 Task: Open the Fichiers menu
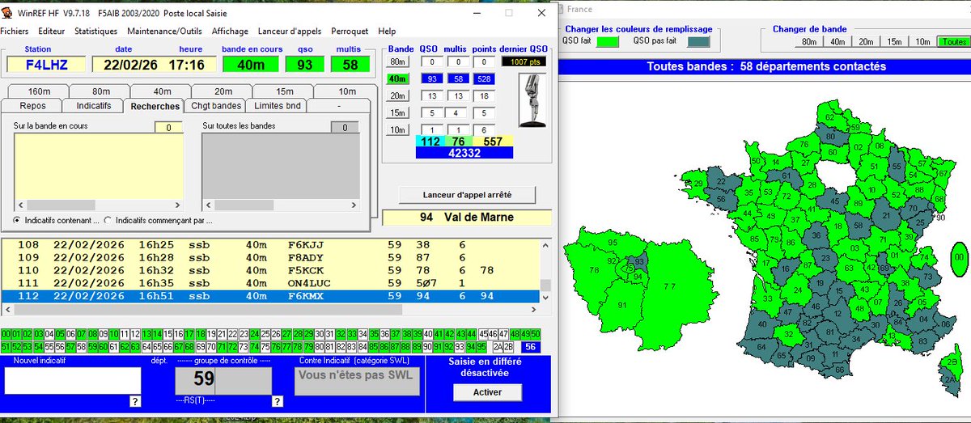[x=14, y=31]
